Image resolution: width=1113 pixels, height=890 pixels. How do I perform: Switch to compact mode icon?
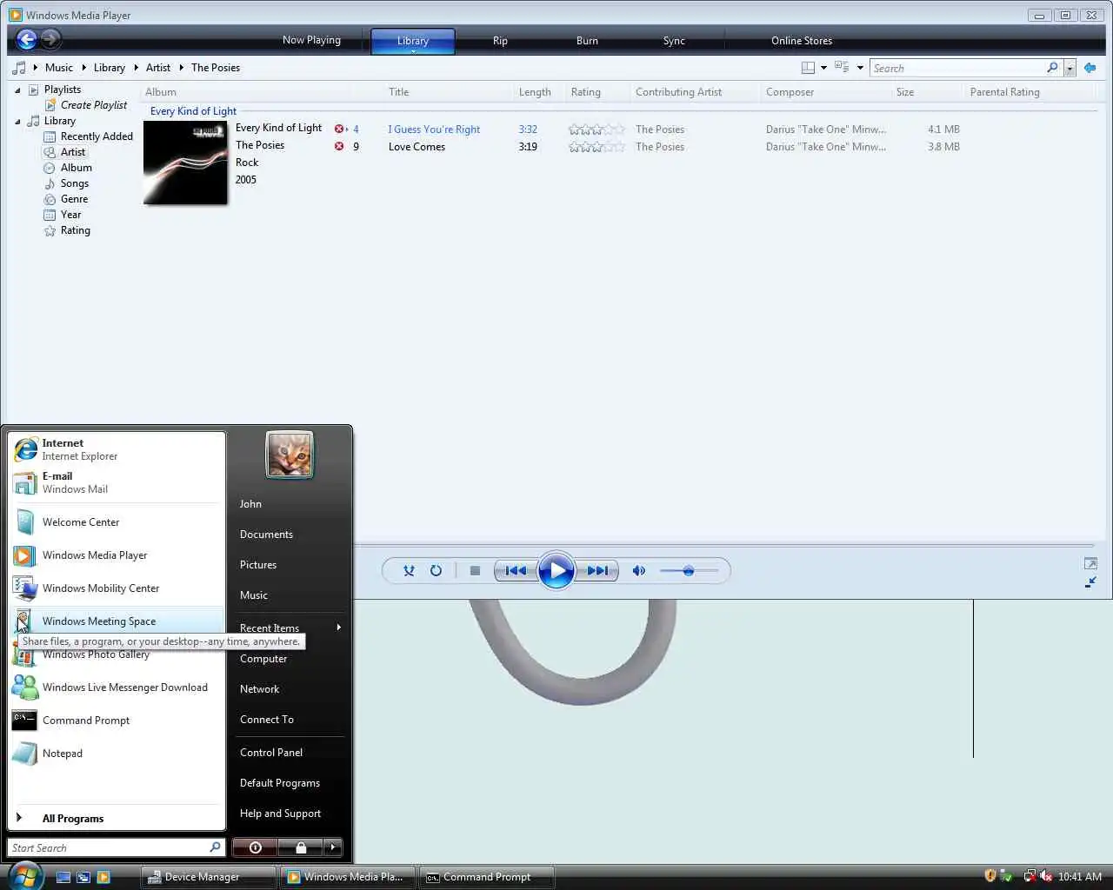point(1090,582)
